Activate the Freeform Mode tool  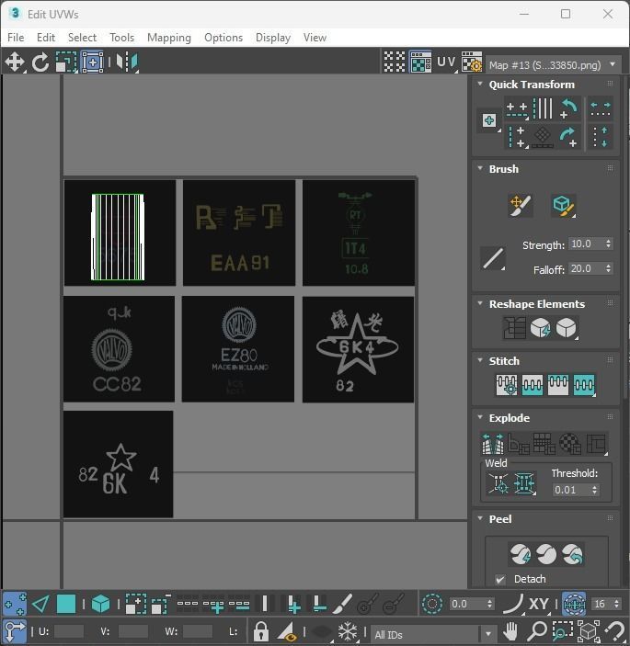coord(92,62)
